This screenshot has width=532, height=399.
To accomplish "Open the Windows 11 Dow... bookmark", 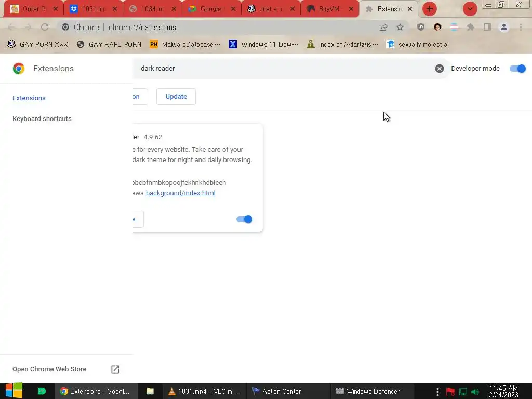I will tap(263, 45).
